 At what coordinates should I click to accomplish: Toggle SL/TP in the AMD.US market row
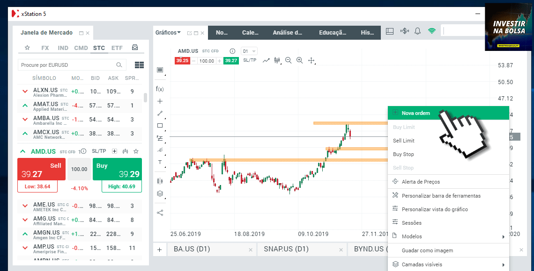[x=99, y=151]
